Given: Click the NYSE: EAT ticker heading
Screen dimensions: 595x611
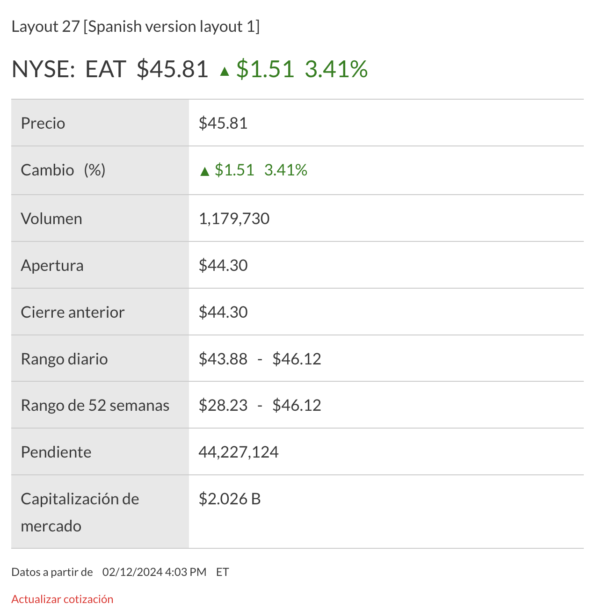Looking at the screenshot, I should click(69, 69).
